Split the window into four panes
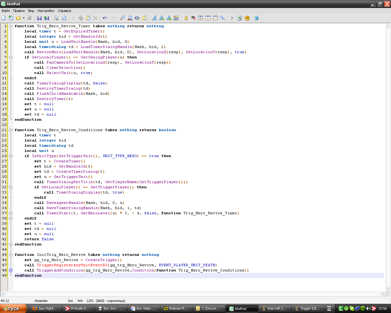This screenshot has width=391, height=313. (x=201, y=18)
